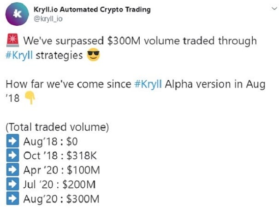
Task: Open the Kryll.io profile avatar
Action: coord(17,14)
